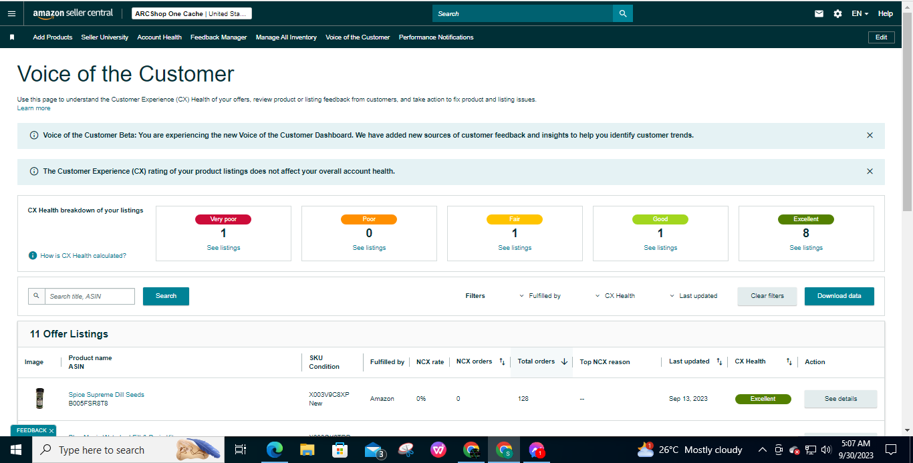See listings under Very poor
913x463 pixels.
click(x=223, y=248)
